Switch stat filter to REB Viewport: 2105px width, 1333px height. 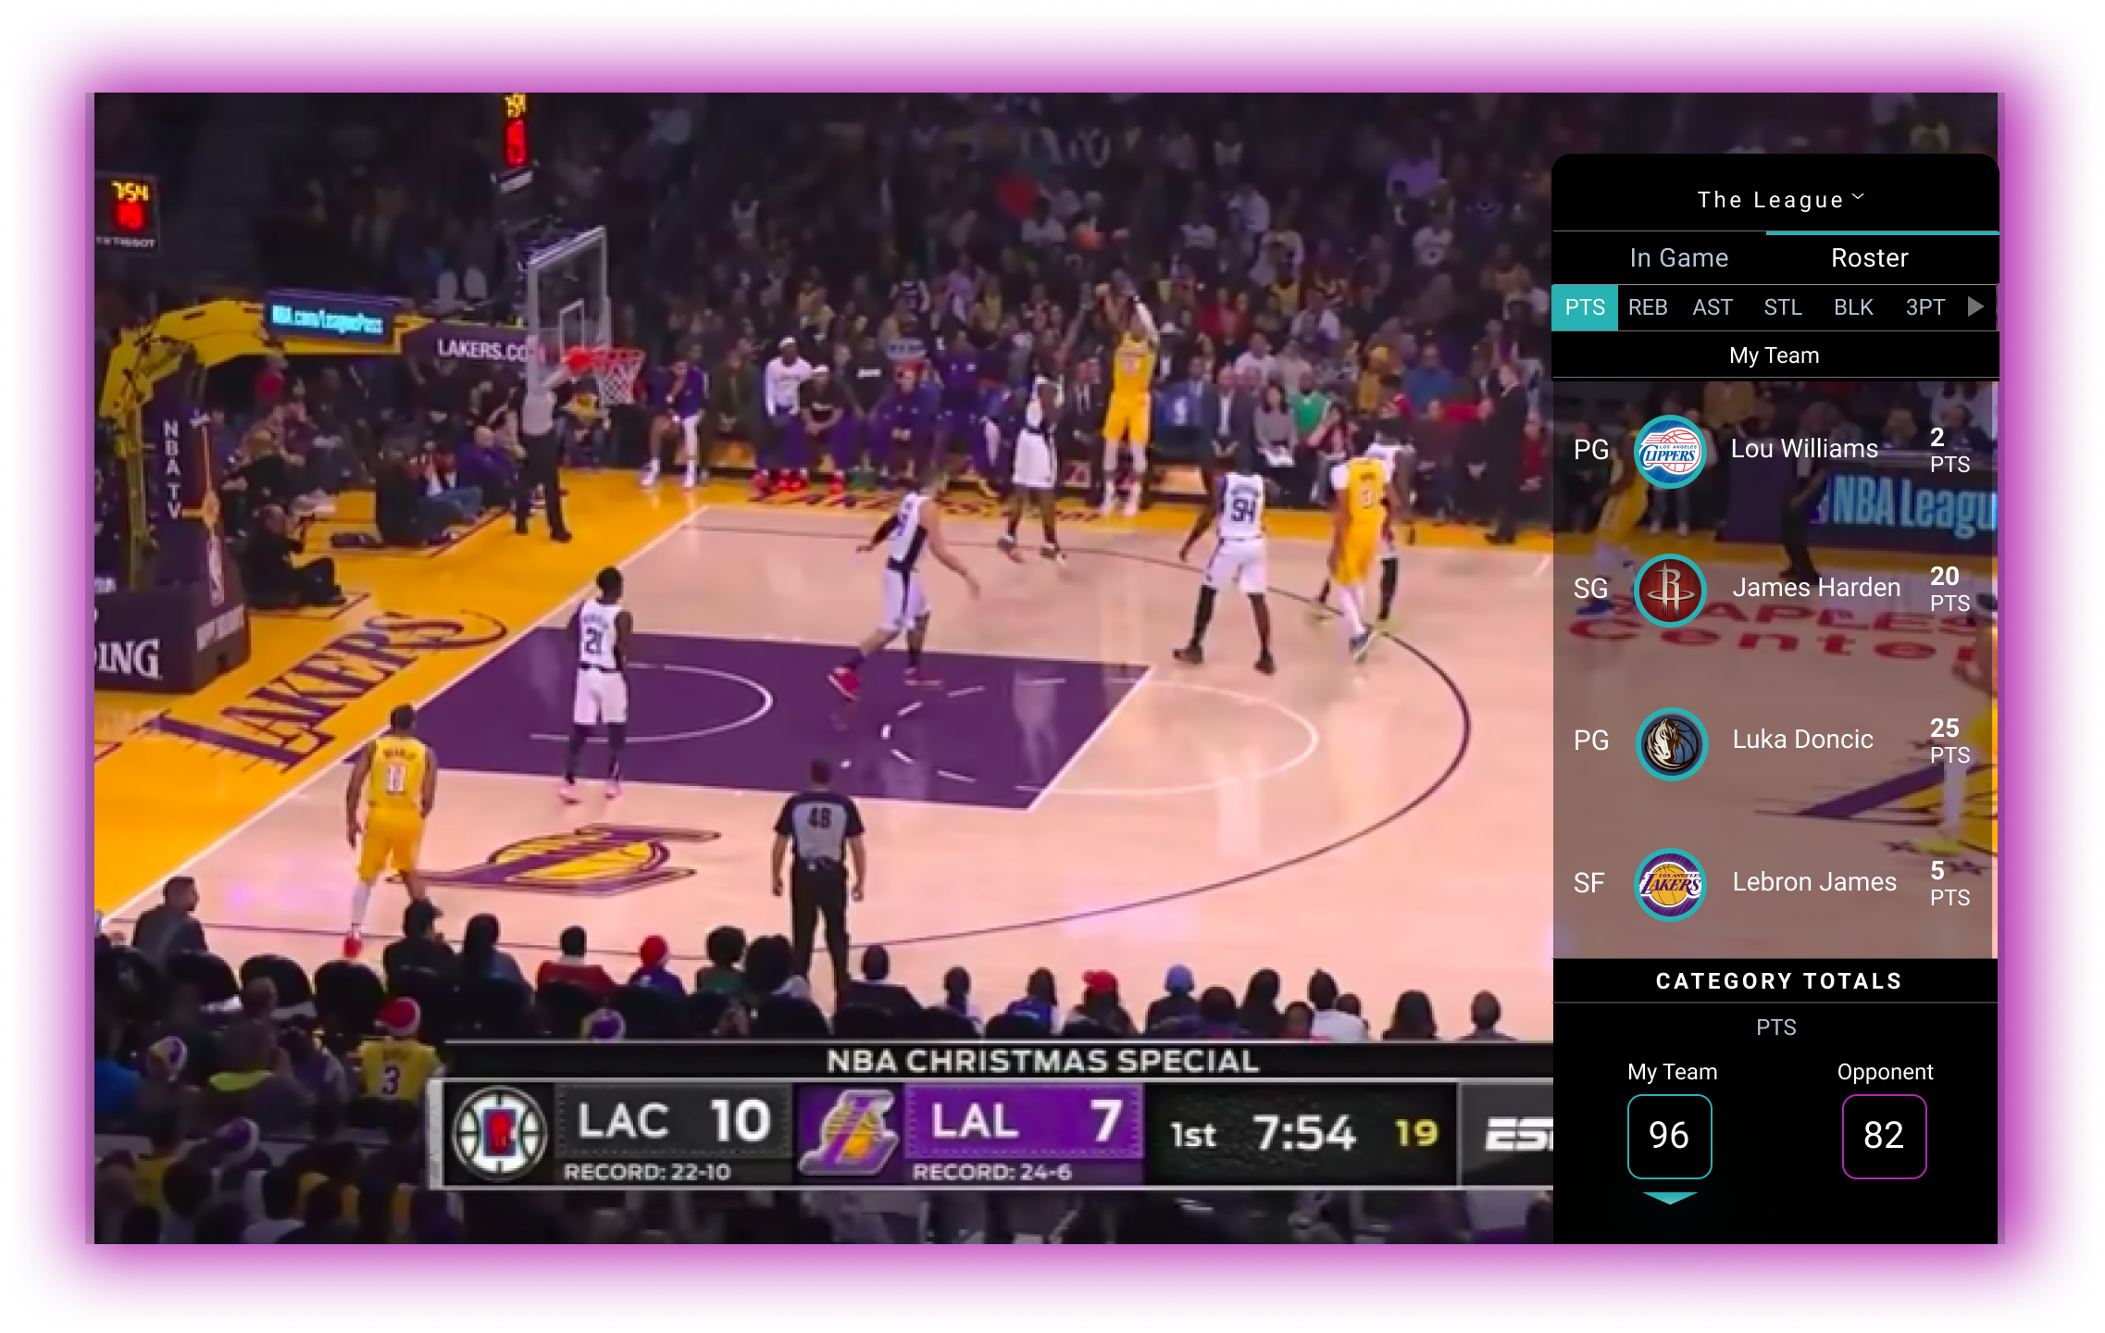pos(1647,307)
